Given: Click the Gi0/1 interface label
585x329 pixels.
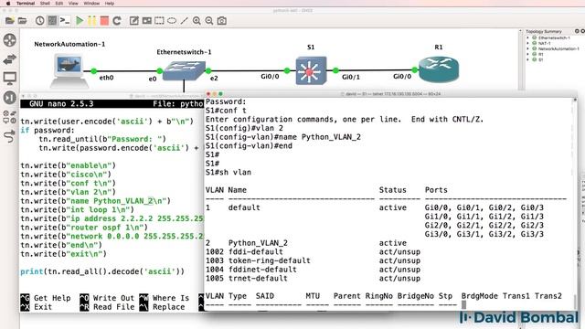Looking at the screenshot, I should 351,77.
